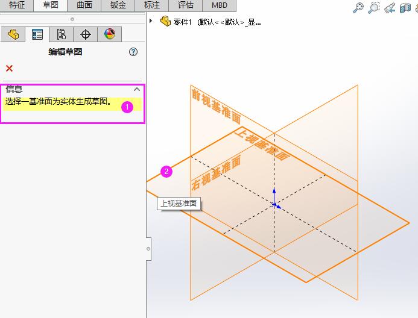Collapse the 信息 section chevron
Image resolution: width=418 pixels, height=318 pixels.
pyautogui.click(x=137, y=89)
